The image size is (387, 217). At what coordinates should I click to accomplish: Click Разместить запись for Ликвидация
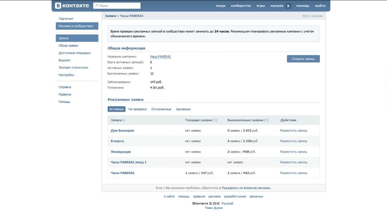click(x=293, y=152)
